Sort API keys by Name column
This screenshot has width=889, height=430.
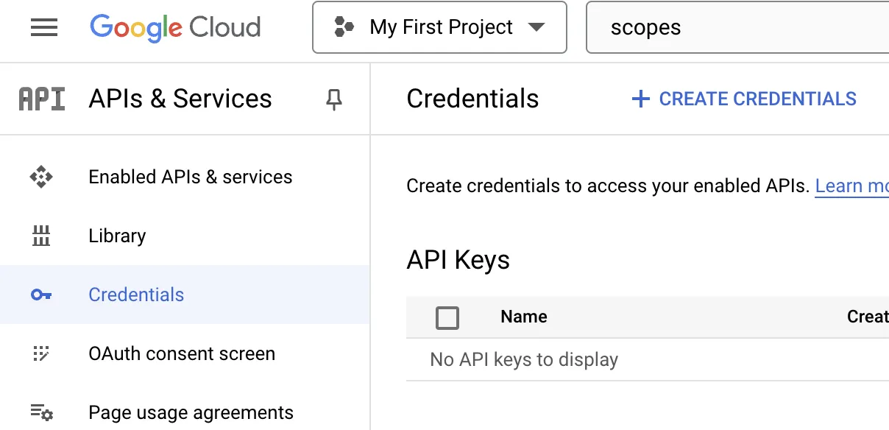(524, 317)
